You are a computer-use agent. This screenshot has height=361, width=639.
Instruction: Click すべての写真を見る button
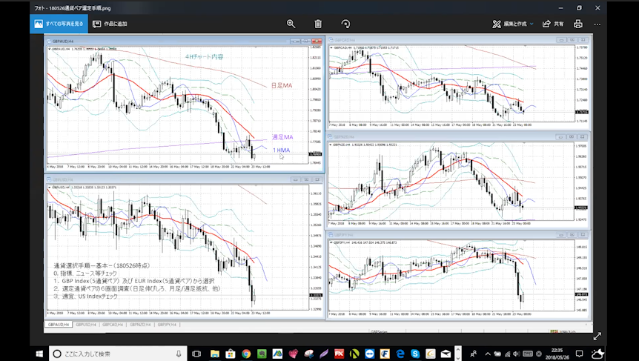[x=58, y=24]
